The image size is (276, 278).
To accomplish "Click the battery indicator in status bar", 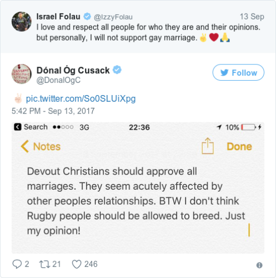I will (249, 127).
